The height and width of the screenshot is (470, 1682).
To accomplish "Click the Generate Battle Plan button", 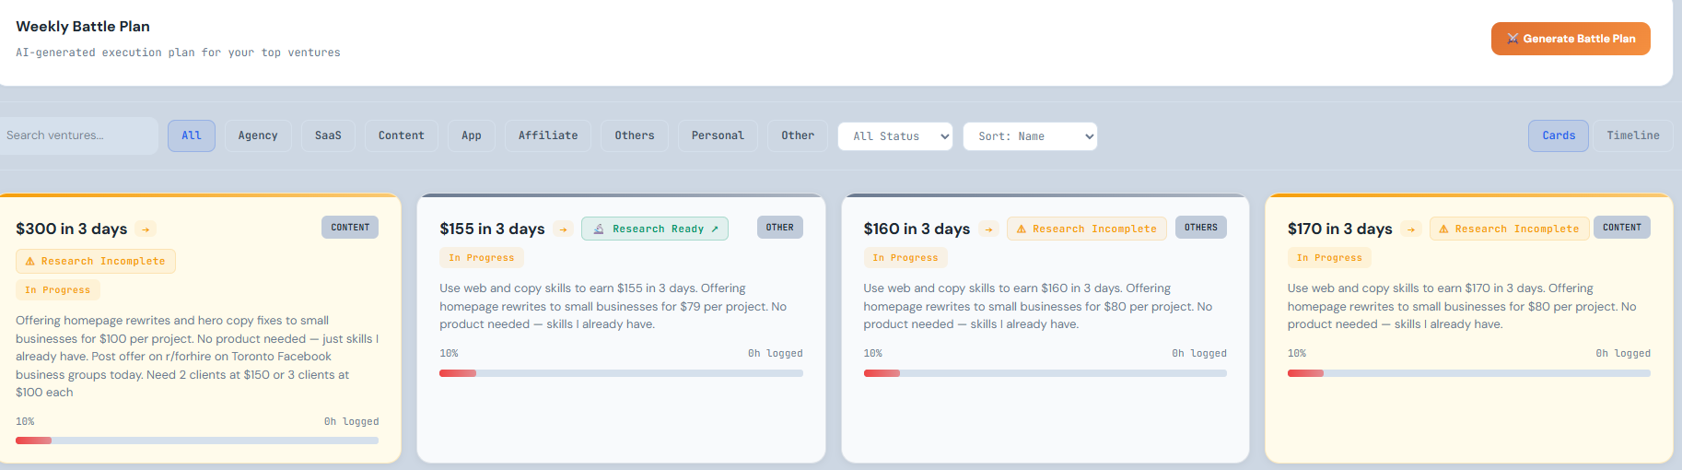I will pyautogui.click(x=1571, y=39).
